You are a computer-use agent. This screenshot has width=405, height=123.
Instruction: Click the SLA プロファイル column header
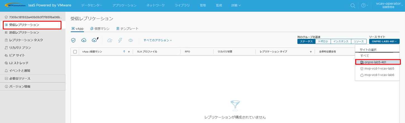pyautogui.click(x=147, y=52)
